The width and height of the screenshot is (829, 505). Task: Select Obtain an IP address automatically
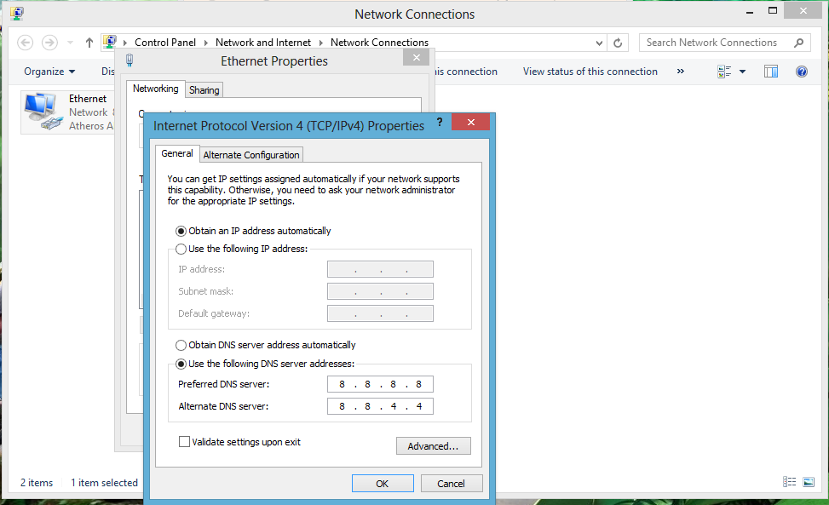pyautogui.click(x=181, y=231)
